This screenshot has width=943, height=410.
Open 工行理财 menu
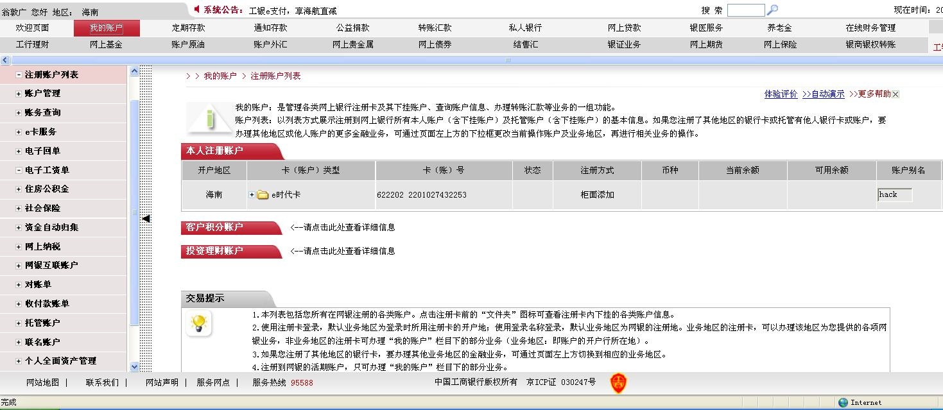click(32, 45)
